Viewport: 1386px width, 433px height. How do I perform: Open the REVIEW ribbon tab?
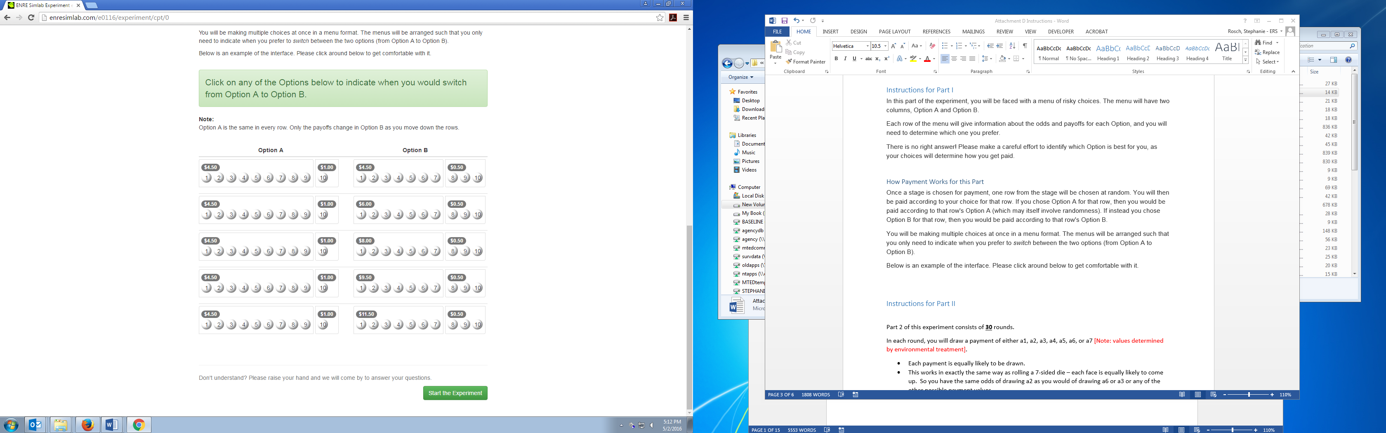click(1004, 32)
